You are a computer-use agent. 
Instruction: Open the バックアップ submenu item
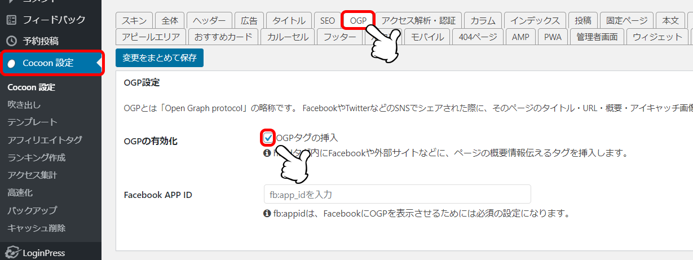click(32, 210)
